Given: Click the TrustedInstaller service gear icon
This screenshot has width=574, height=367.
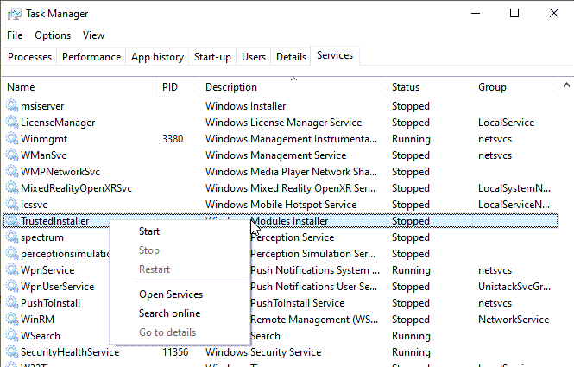Looking at the screenshot, I should (x=12, y=221).
